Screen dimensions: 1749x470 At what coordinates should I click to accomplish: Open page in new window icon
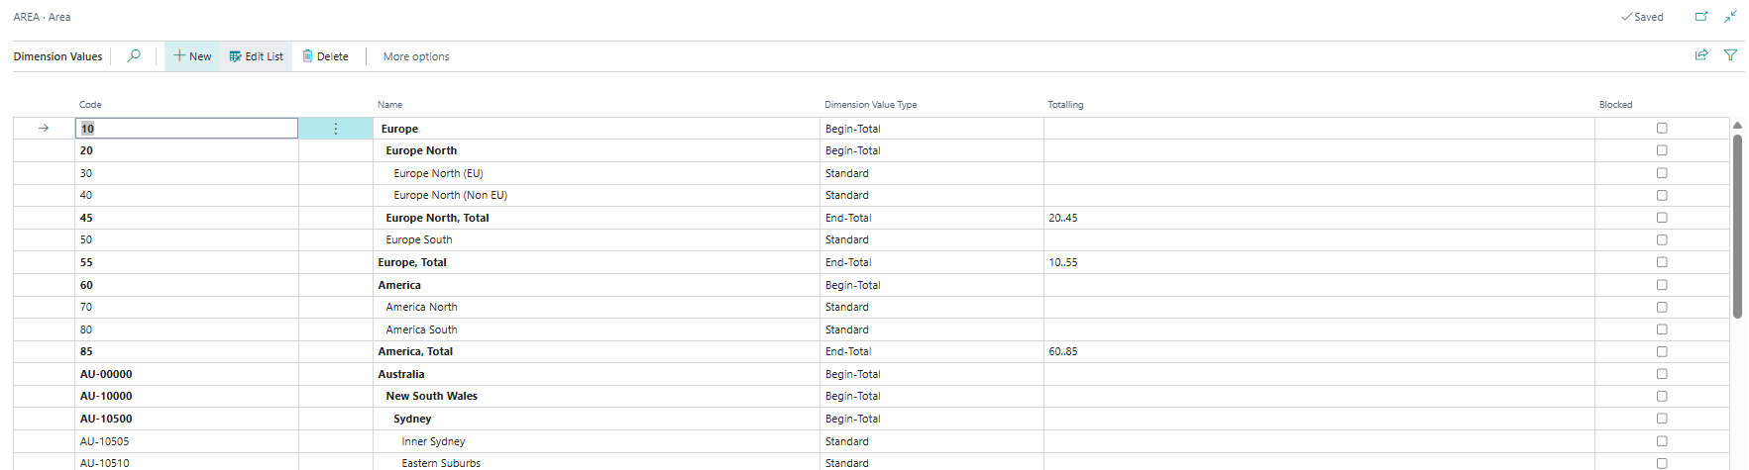[x=1701, y=17]
